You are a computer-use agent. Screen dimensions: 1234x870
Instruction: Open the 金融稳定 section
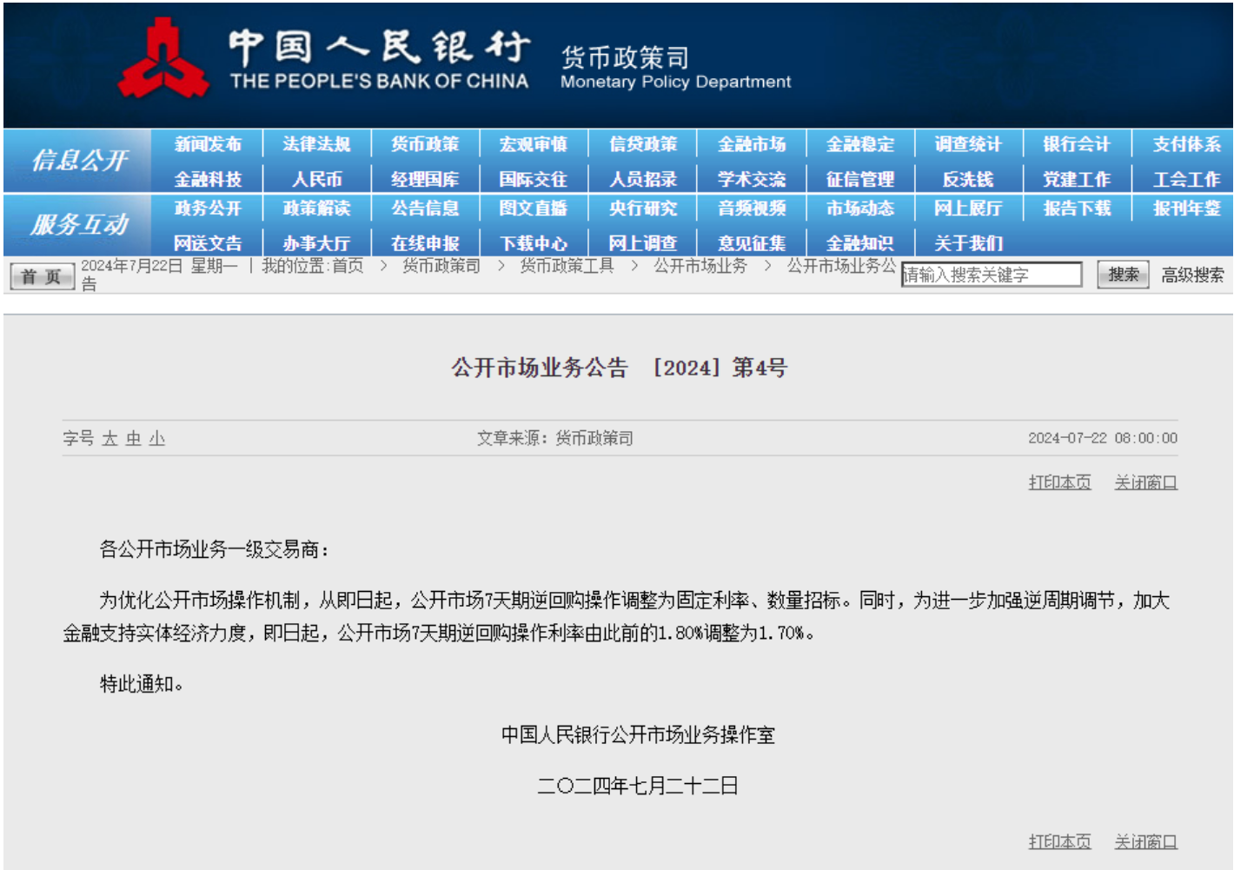(x=860, y=144)
